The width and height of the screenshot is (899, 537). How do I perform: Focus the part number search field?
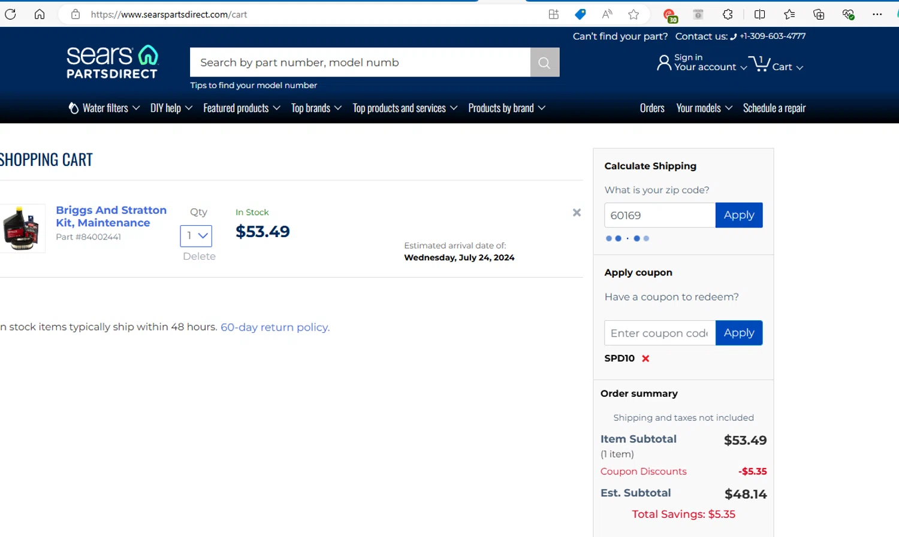(360, 62)
